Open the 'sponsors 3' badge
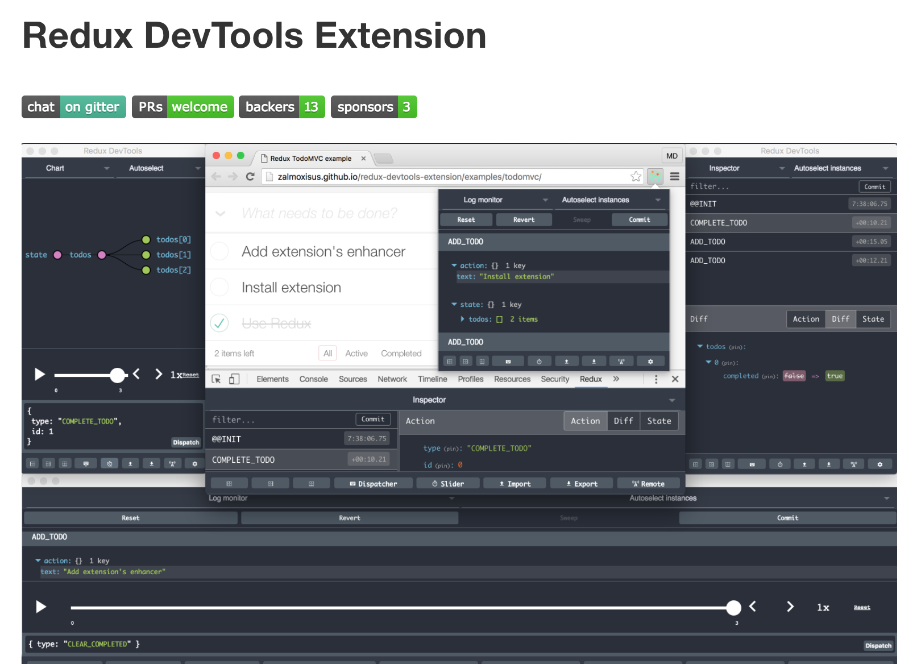The width and height of the screenshot is (921, 664). pyautogui.click(x=374, y=107)
